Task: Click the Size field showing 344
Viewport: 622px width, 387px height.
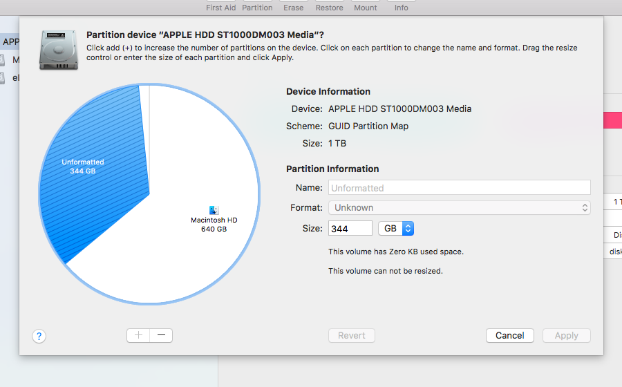Action: (350, 228)
